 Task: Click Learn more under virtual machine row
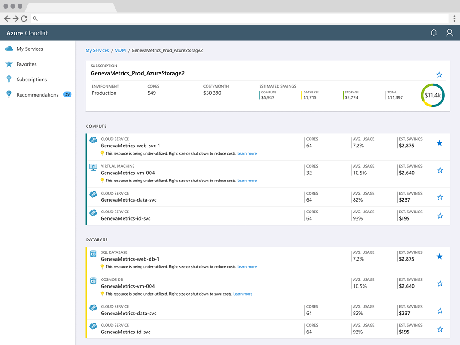[x=247, y=181]
